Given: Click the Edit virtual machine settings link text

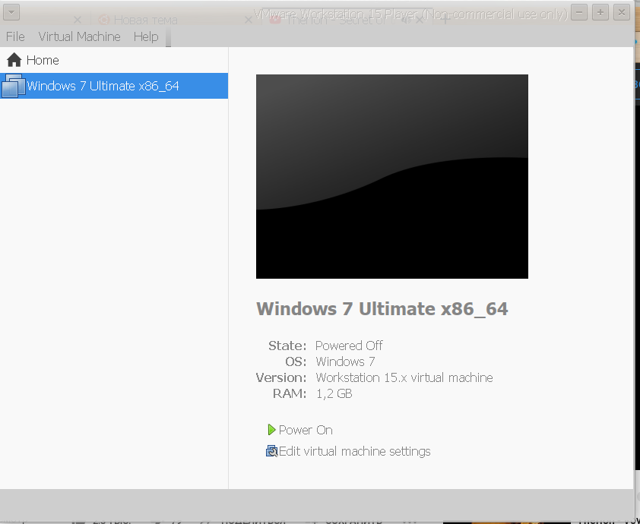Looking at the screenshot, I should (354, 451).
